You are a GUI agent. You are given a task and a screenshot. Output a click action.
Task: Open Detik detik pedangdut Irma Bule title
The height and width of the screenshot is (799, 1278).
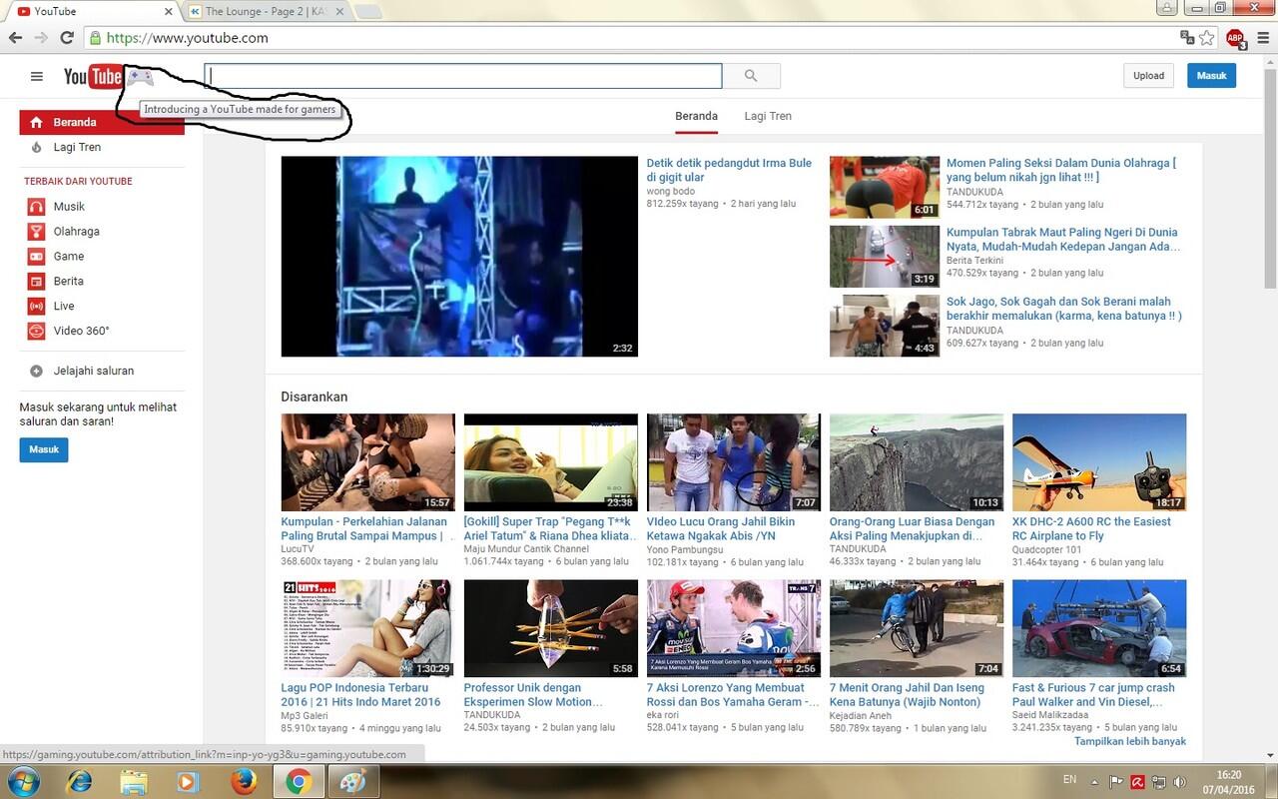[x=729, y=170]
